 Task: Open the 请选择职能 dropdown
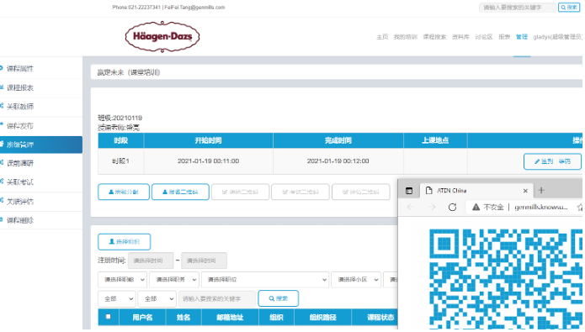[x=122, y=279]
